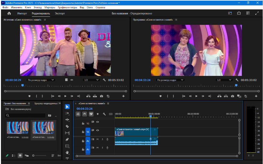Click the thumbnail zoom slider in Project panel
The image size is (263, 164).
tap(33, 156)
